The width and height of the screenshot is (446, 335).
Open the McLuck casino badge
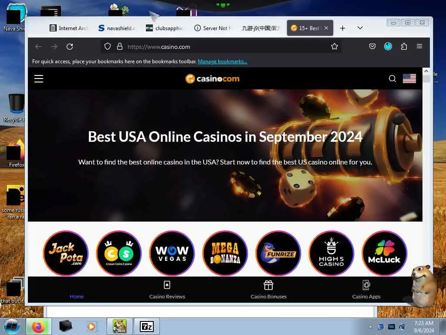[x=385, y=253]
